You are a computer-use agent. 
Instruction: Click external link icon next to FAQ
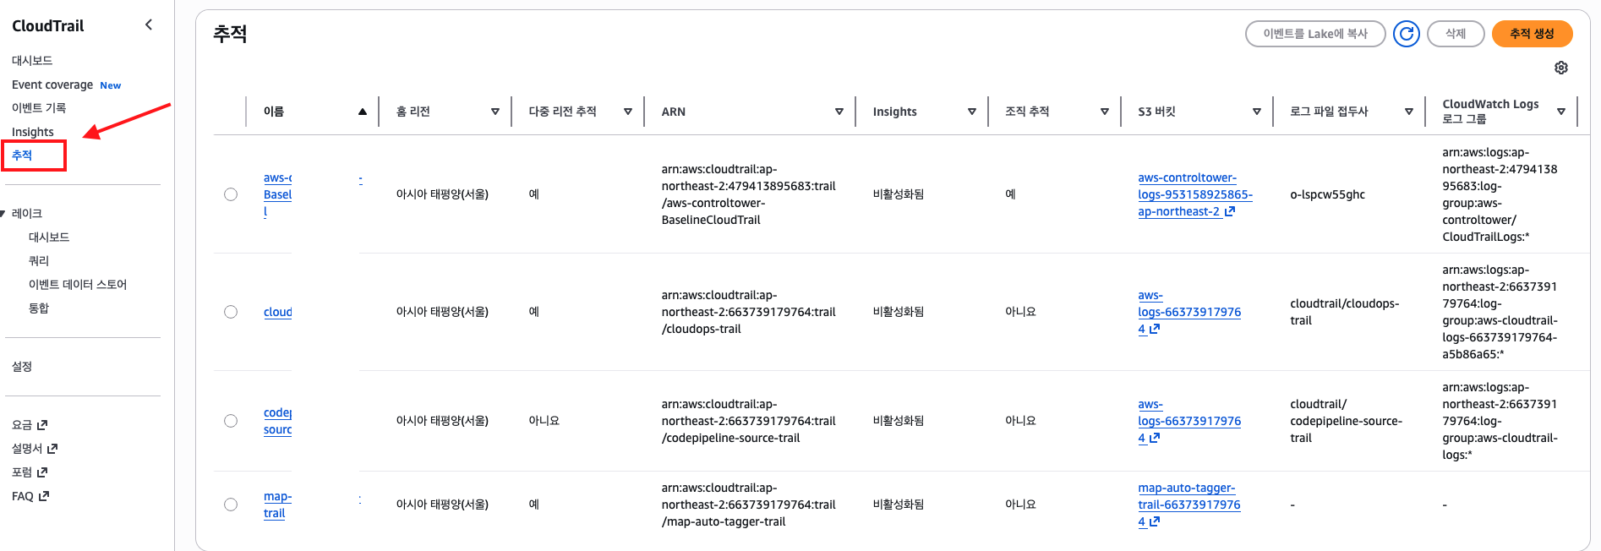(x=44, y=496)
